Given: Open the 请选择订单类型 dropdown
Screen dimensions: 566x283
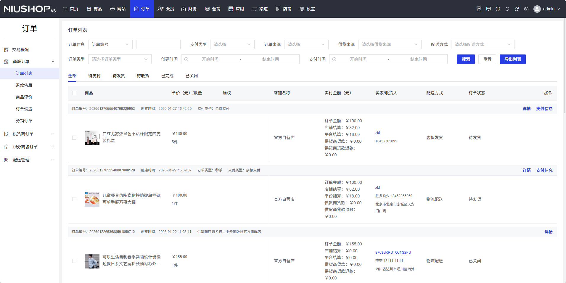Looking at the screenshot, I should click(120, 59).
